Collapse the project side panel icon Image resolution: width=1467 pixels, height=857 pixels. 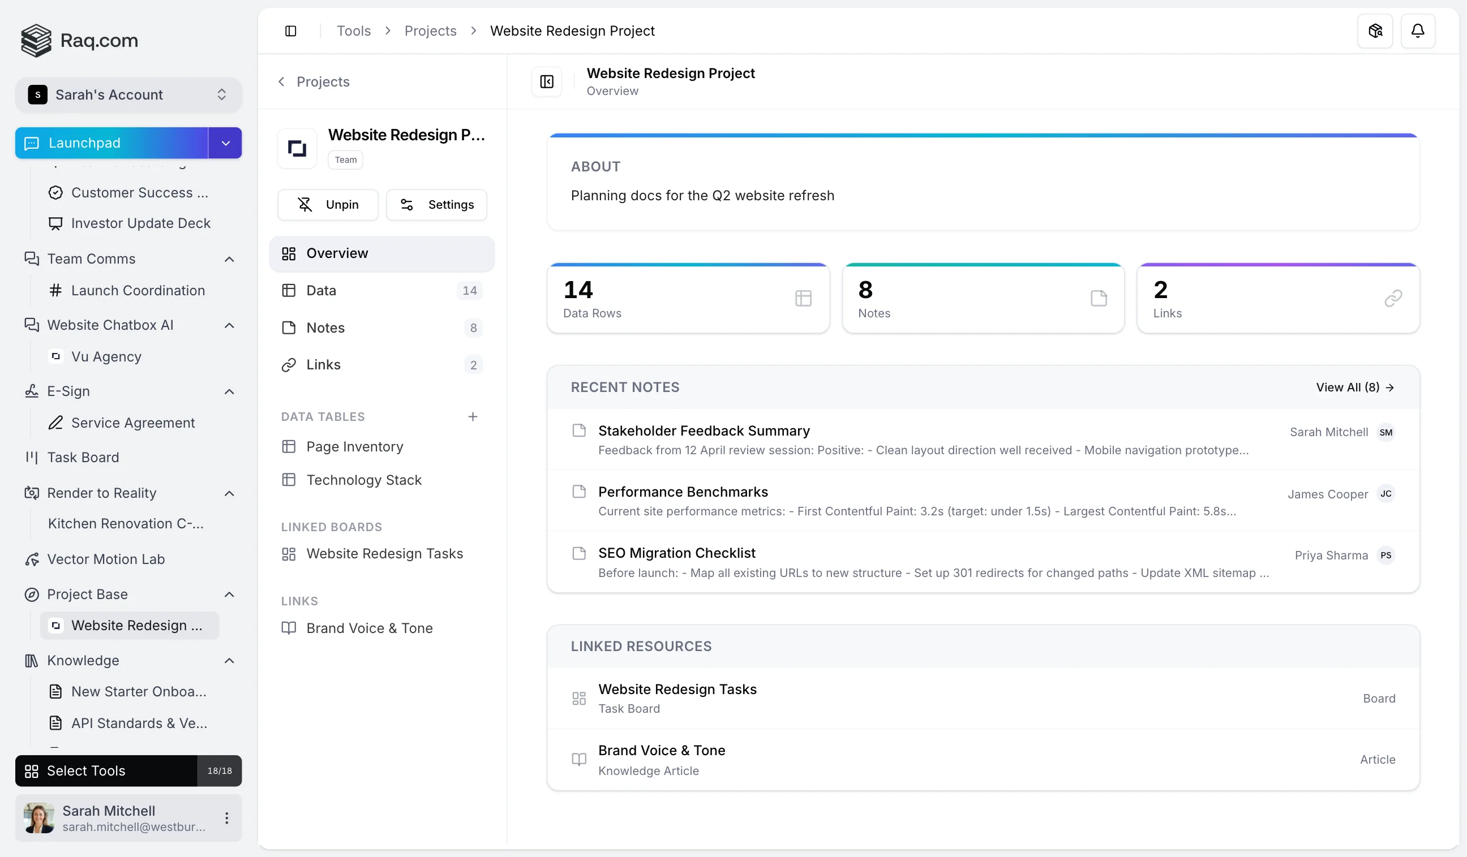coord(546,81)
